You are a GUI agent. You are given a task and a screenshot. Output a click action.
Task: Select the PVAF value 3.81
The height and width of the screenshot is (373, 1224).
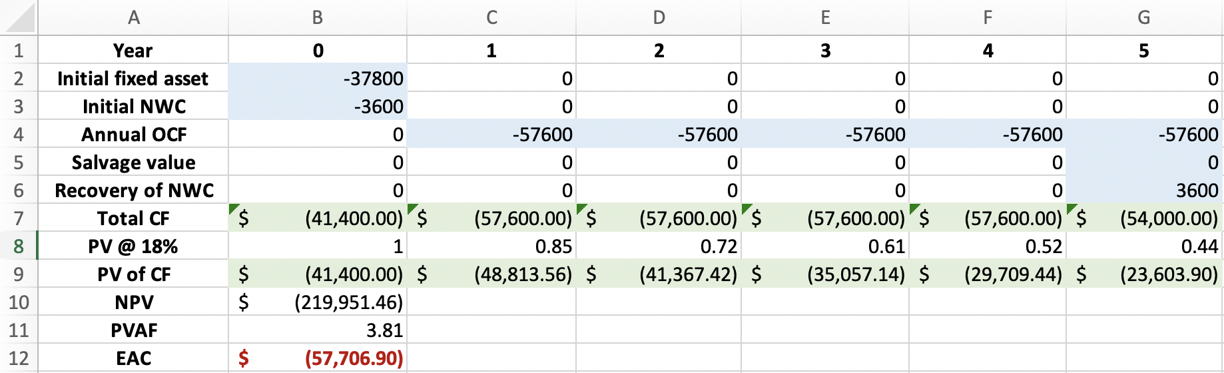(318, 330)
